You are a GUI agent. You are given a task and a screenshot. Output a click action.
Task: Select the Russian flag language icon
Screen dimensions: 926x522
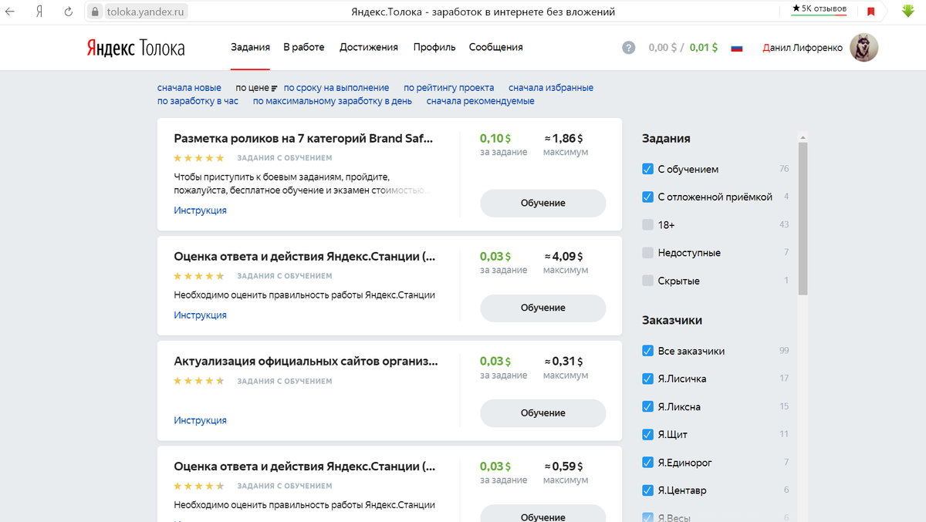(x=737, y=48)
